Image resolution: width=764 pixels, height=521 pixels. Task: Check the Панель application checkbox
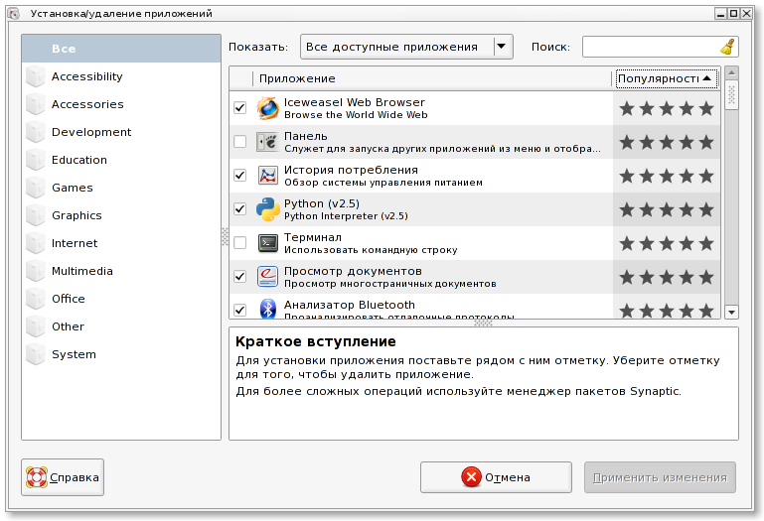coord(239,141)
